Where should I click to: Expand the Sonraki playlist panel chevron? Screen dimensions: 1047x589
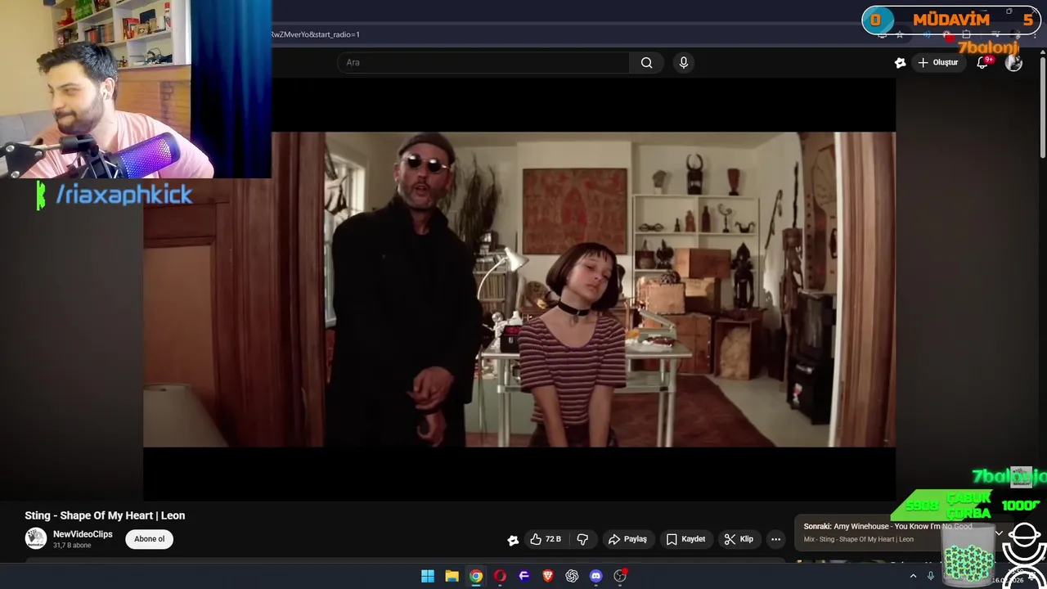point(999,533)
